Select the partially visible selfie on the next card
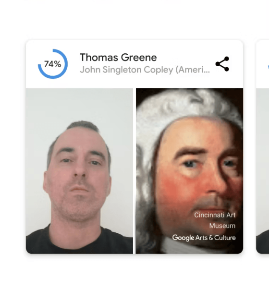The image size is (269, 288). click(x=263, y=171)
